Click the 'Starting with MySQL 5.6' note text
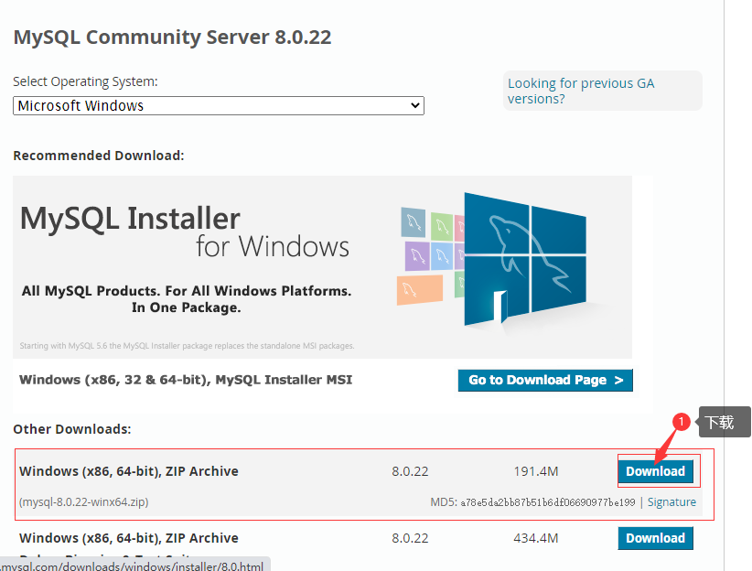Screen dimensions: 752x571 pos(187,346)
